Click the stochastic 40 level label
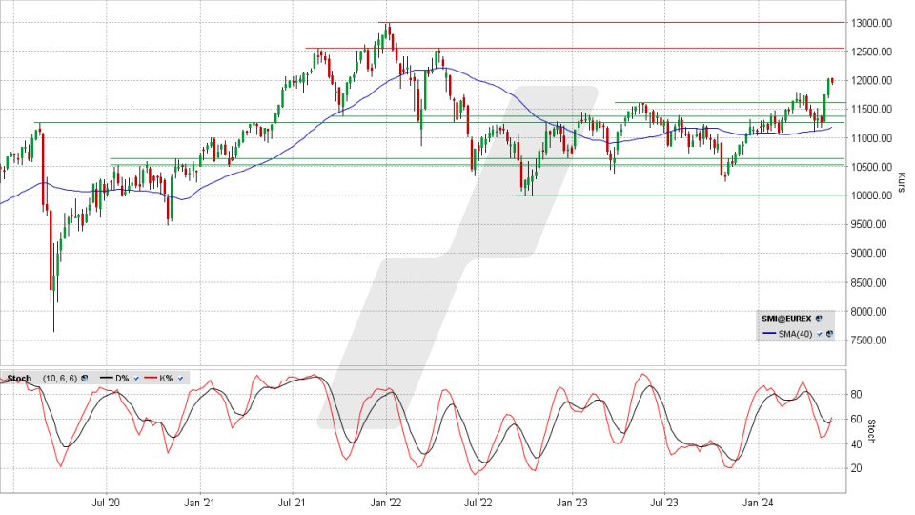The width and height of the screenshot is (915, 515). (856, 444)
